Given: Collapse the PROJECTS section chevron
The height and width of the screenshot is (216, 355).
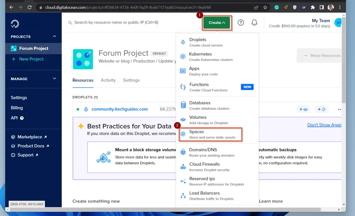Looking at the screenshot, I should (54, 36).
